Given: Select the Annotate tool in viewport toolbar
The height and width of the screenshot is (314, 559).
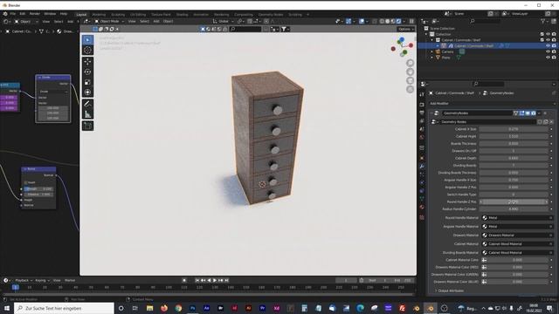Looking at the screenshot, I should point(87,104).
